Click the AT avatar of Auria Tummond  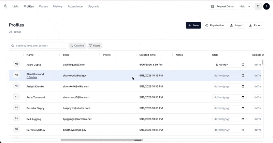(x=16, y=97)
